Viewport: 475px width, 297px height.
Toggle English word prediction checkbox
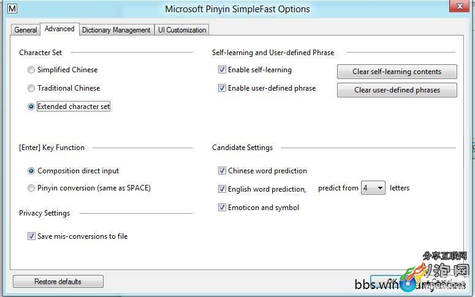click(x=222, y=189)
